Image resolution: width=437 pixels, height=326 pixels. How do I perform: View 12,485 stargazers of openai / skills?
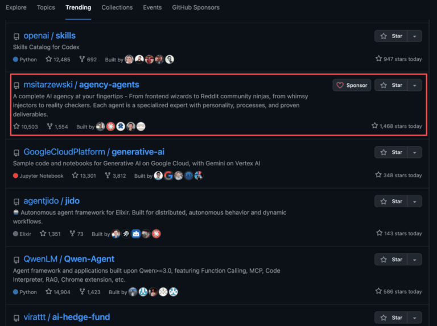[x=57, y=59]
